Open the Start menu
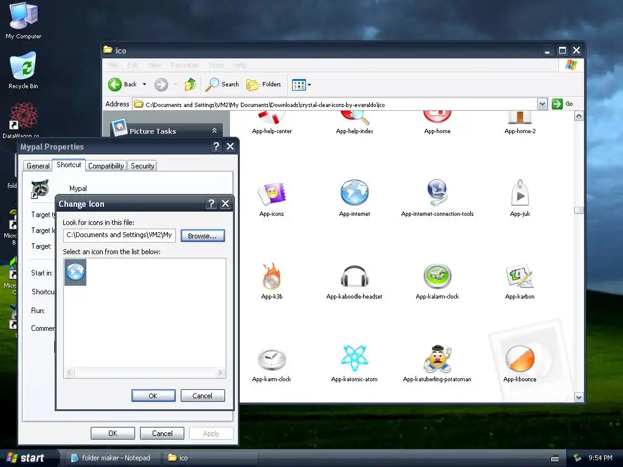623x467 pixels. [28, 458]
